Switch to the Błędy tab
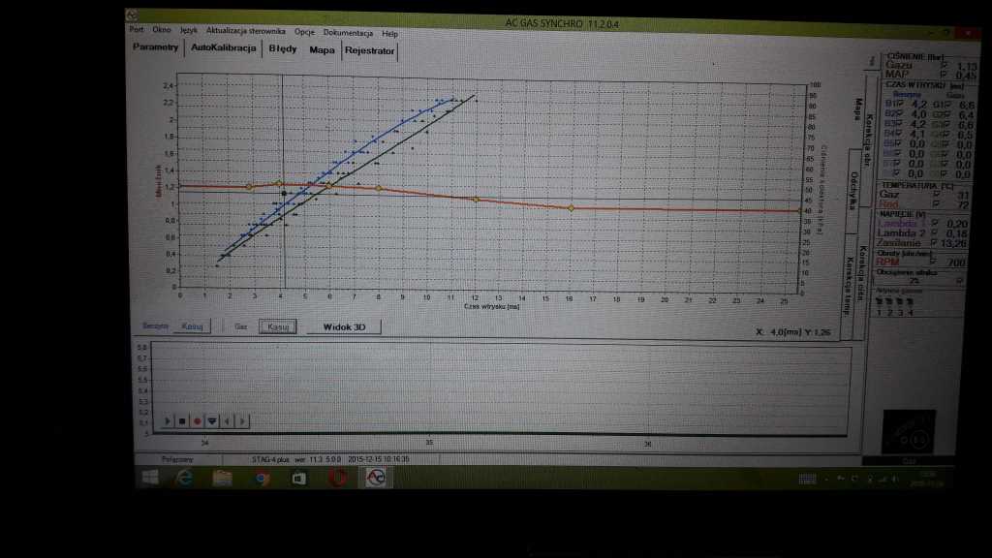The image size is (992, 558). coord(283,47)
